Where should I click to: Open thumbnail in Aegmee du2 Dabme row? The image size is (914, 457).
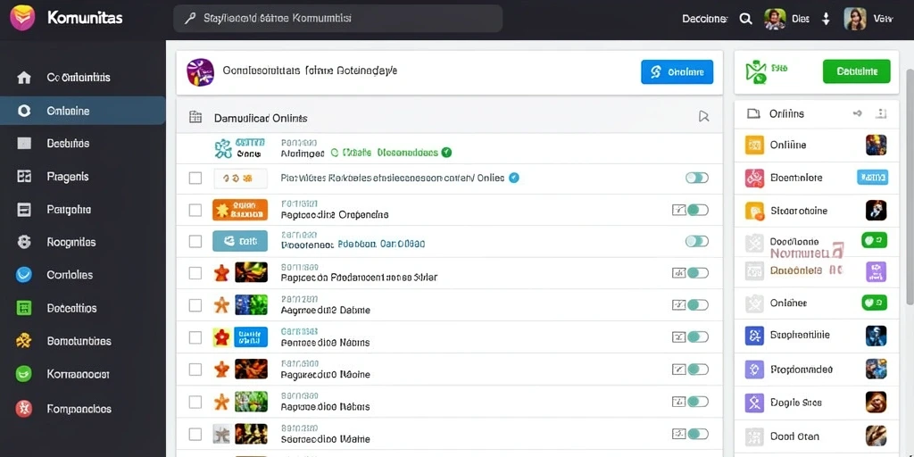(251, 305)
